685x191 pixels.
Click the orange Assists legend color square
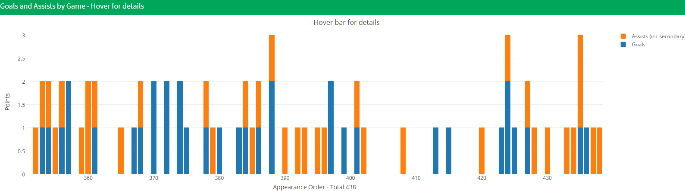tap(623, 36)
